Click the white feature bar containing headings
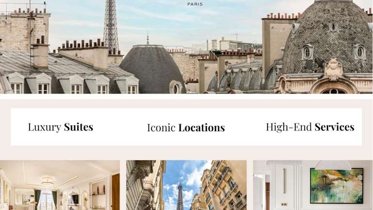The image size is (373, 210). (186, 127)
